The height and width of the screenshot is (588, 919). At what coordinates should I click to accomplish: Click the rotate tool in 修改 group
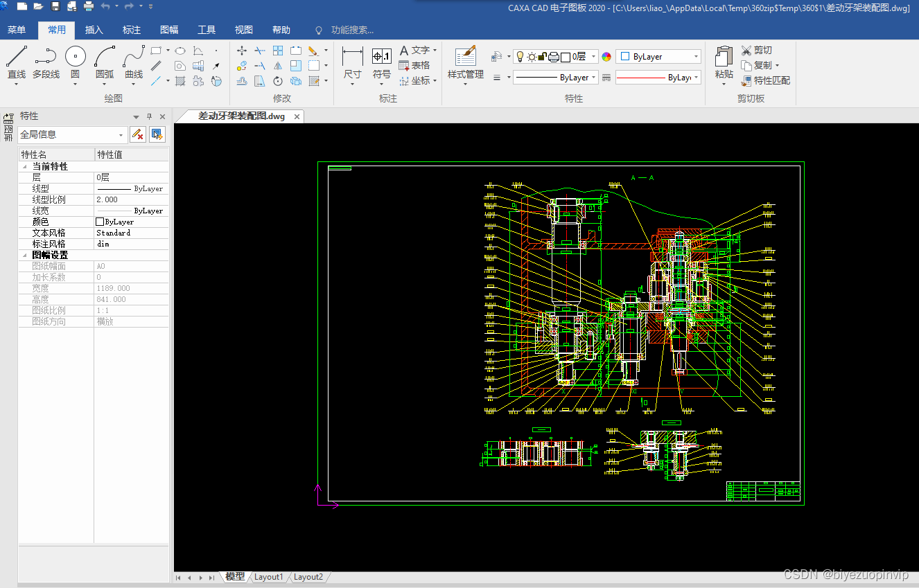pos(278,81)
